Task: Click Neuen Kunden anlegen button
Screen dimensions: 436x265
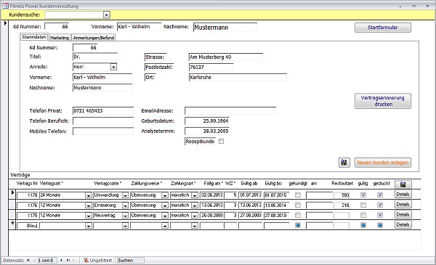Action: pyautogui.click(x=383, y=163)
